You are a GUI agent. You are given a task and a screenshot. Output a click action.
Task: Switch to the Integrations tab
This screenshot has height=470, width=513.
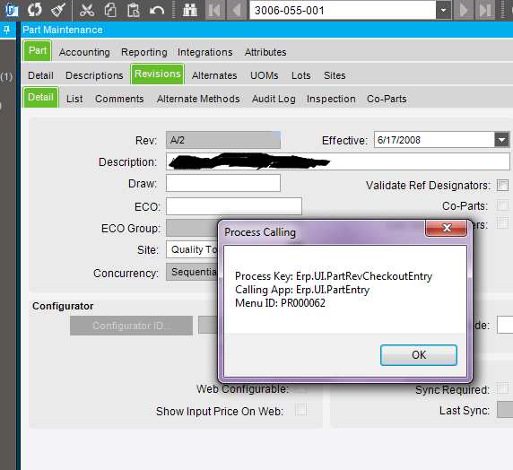click(x=205, y=52)
